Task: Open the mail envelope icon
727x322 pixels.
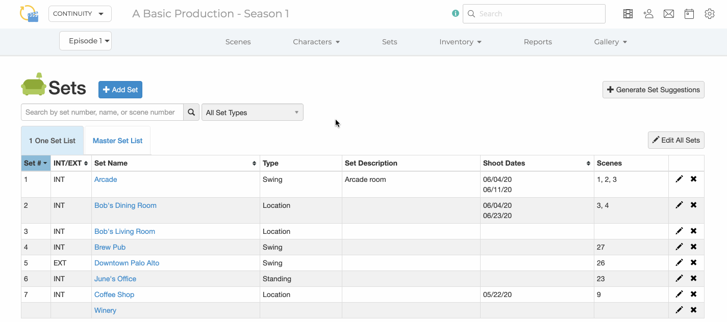Action: 669,14
